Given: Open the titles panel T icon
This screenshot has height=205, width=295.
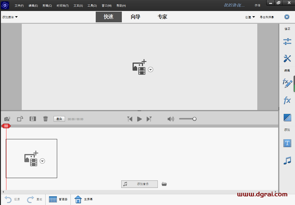Looking at the screenshot, I should (287, 143).
